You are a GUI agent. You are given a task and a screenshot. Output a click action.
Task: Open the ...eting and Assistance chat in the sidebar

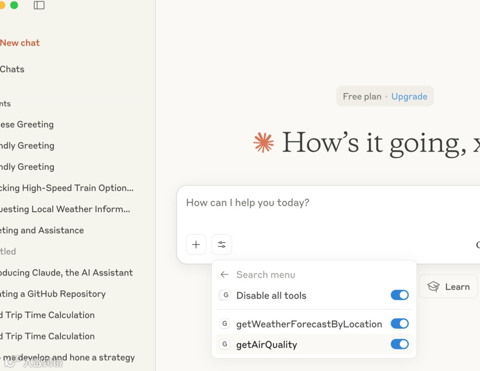[x=42, y=230]
